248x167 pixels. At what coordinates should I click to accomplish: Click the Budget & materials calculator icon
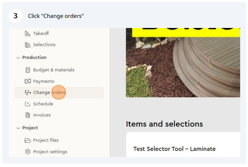click(28, 70)
